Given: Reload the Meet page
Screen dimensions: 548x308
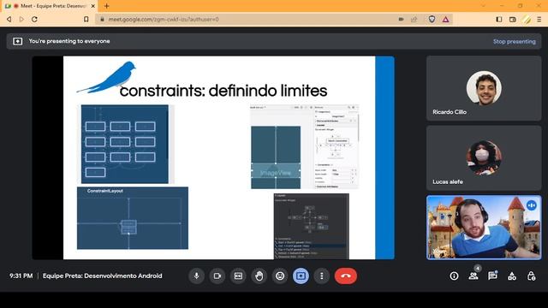Looking at the screenshot, I should point(34,19).
